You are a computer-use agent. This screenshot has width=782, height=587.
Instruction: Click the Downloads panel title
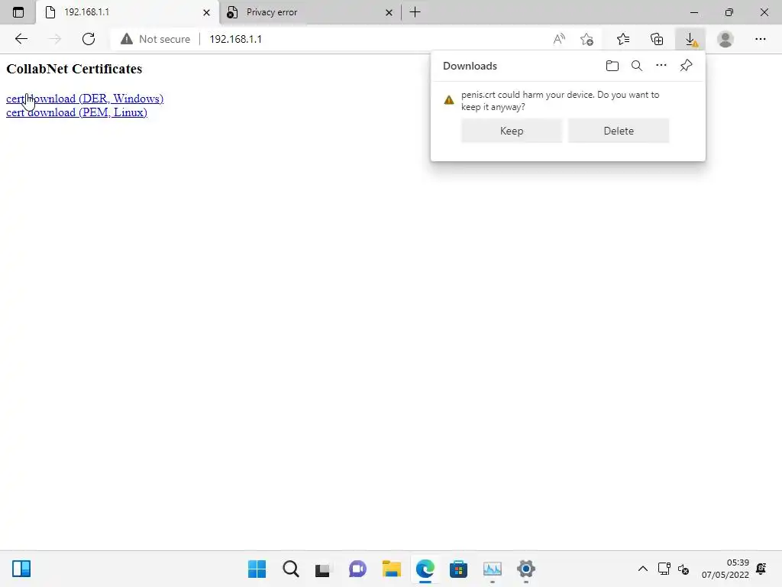470,66
